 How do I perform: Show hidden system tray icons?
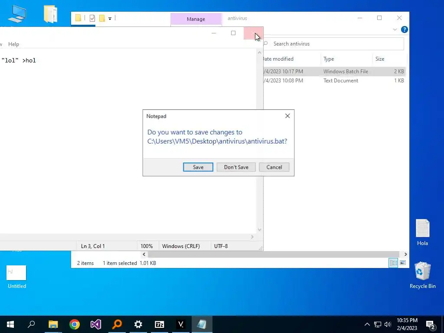coord(367,324)
